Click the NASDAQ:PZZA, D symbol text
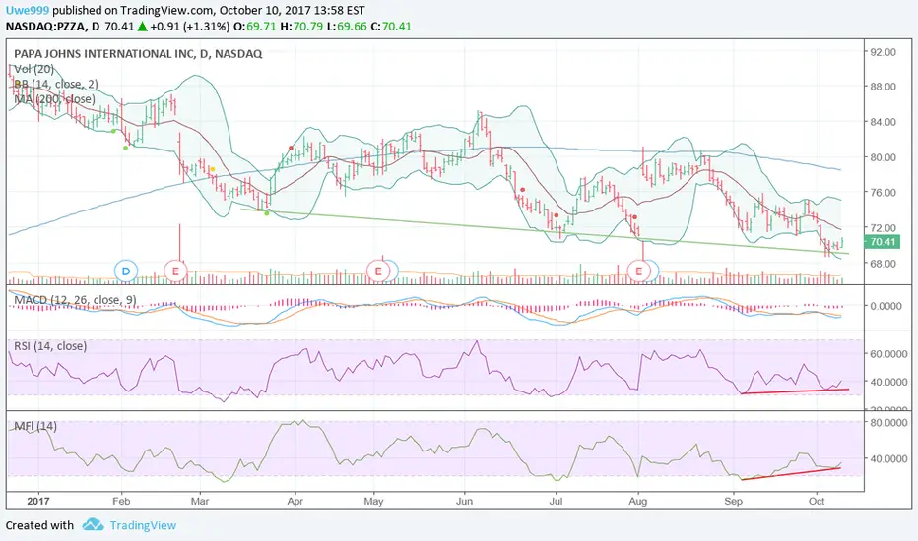 tap(52, 27)
